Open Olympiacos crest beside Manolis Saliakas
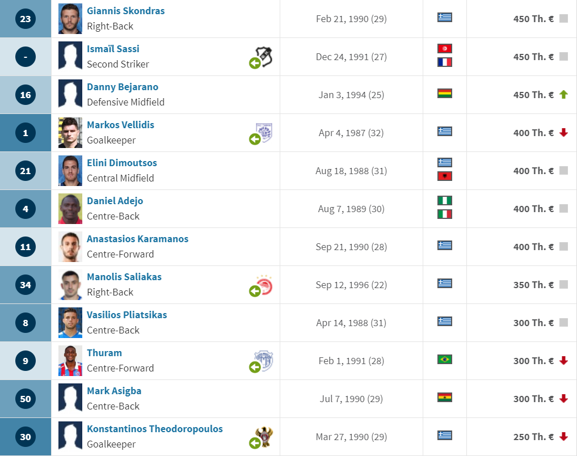Screen dimensions: 577x456 (264, 285)
